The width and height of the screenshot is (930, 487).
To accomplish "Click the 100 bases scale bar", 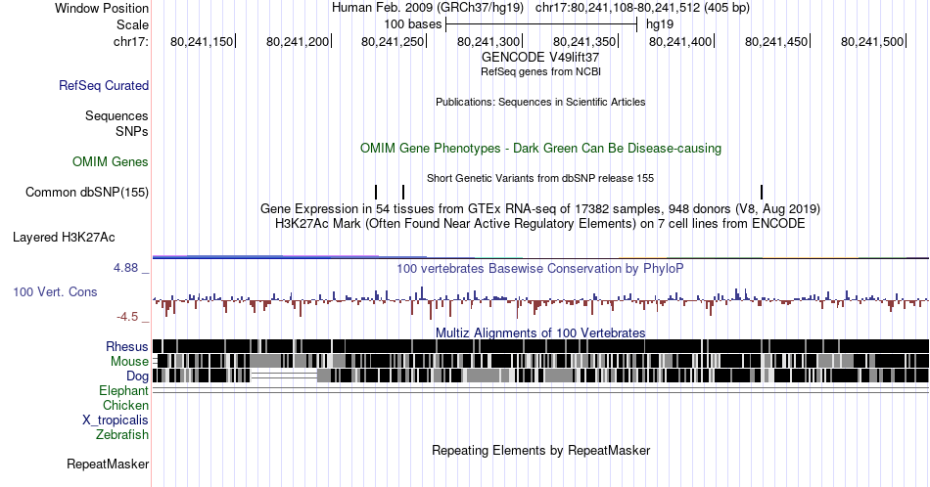I will tap(541, 24).
